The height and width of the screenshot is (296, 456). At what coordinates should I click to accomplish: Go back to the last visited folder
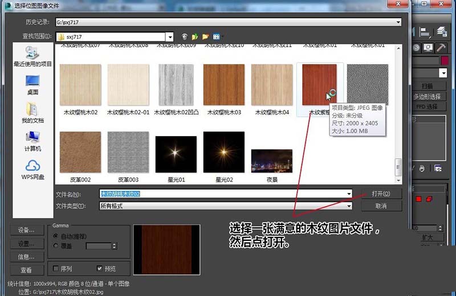[x=184, y=36]
